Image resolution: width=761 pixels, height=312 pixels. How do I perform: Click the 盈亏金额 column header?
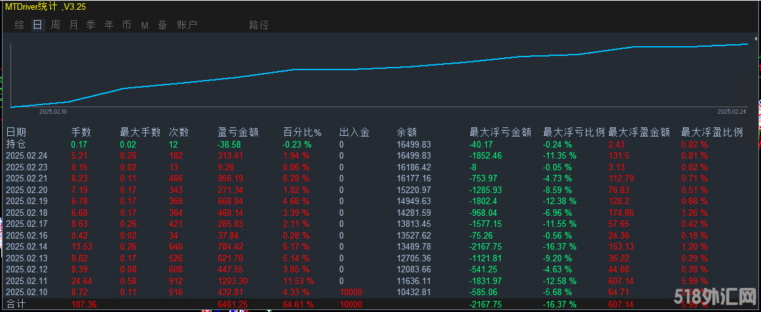[x=238, y=132]
